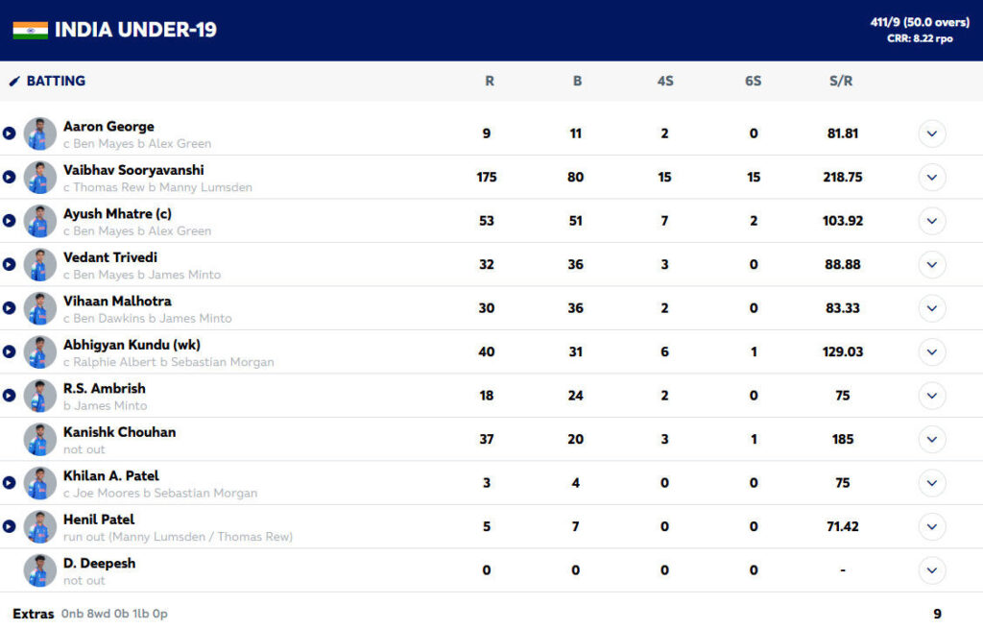
Task: Select the India Under-19 team heading
Action: tap(135, 30)
